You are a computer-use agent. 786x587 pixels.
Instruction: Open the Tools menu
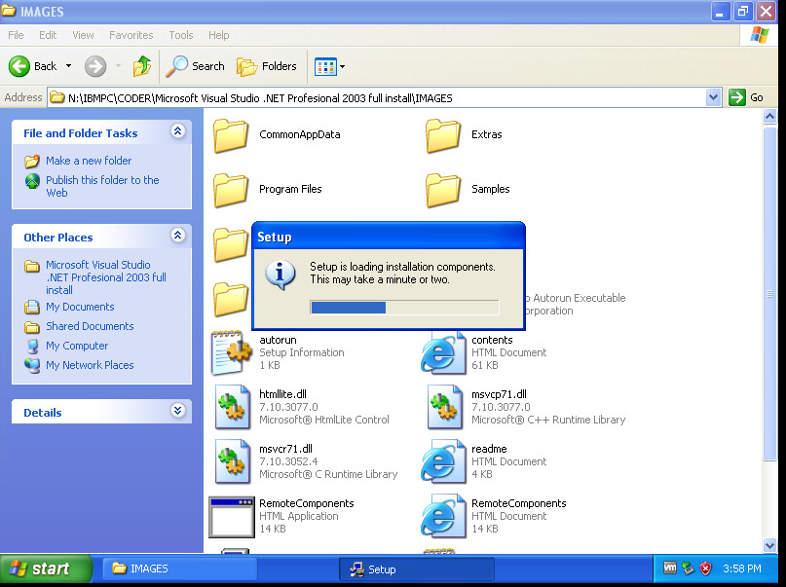point(181,35)
